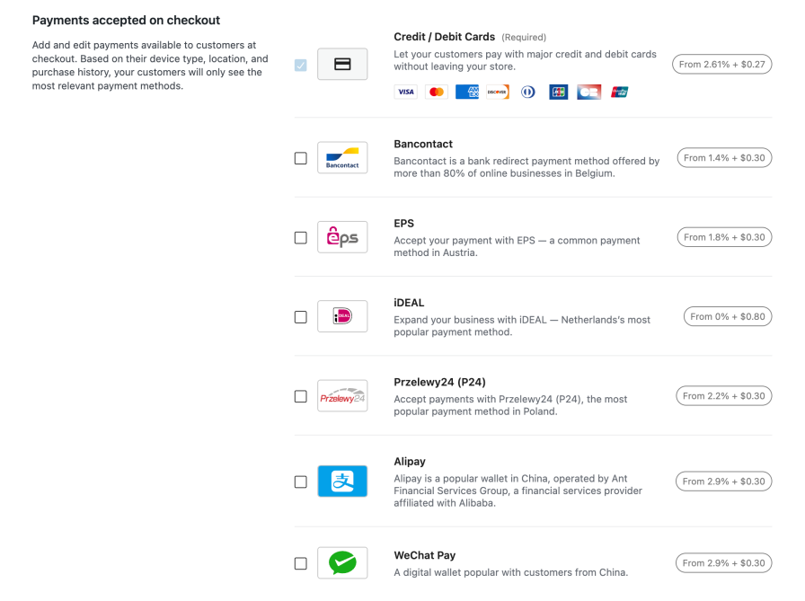
Task: Select the American Express icon
Action: click(x=466, y=91)
